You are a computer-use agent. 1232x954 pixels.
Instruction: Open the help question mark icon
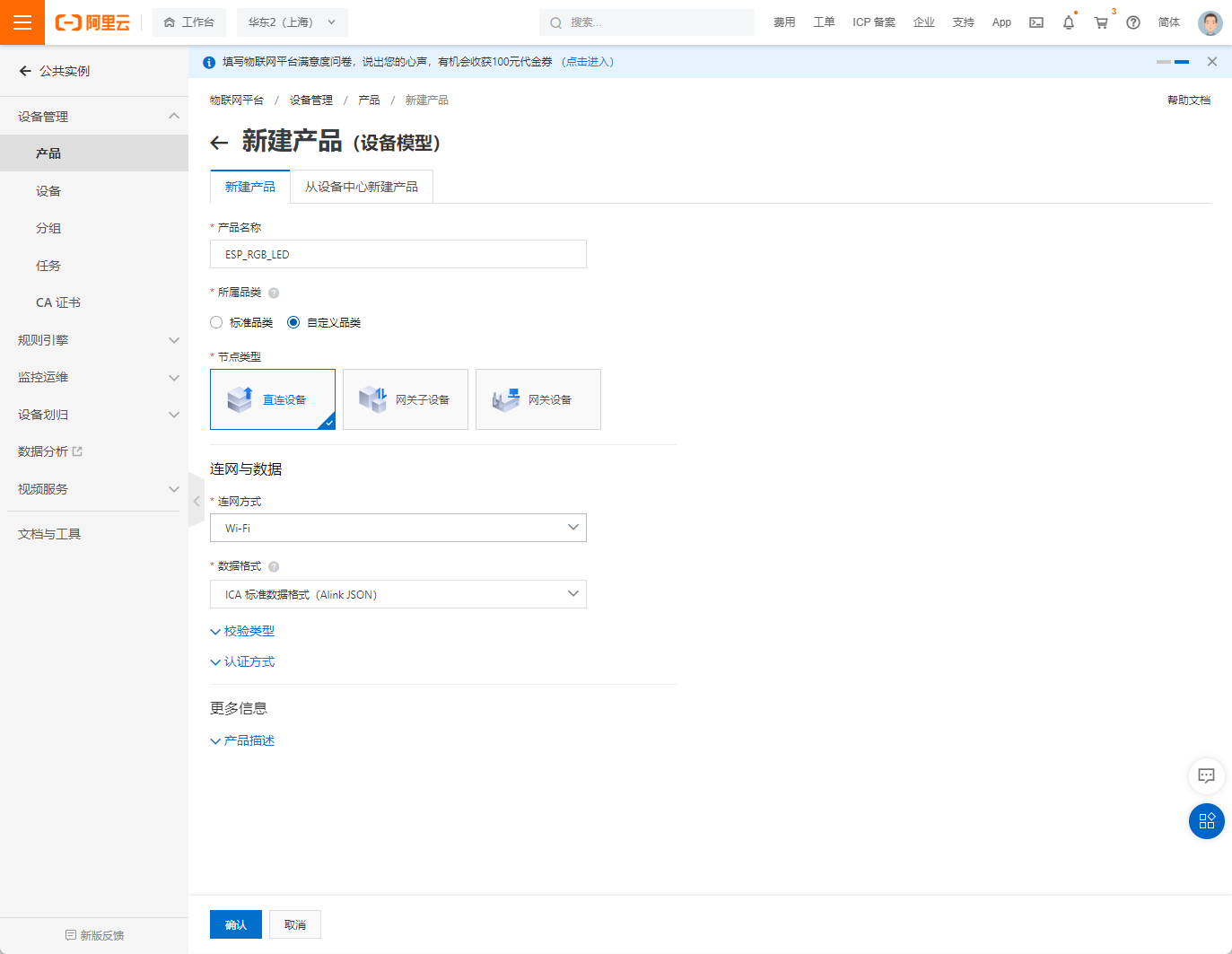tap(1132, 22)
